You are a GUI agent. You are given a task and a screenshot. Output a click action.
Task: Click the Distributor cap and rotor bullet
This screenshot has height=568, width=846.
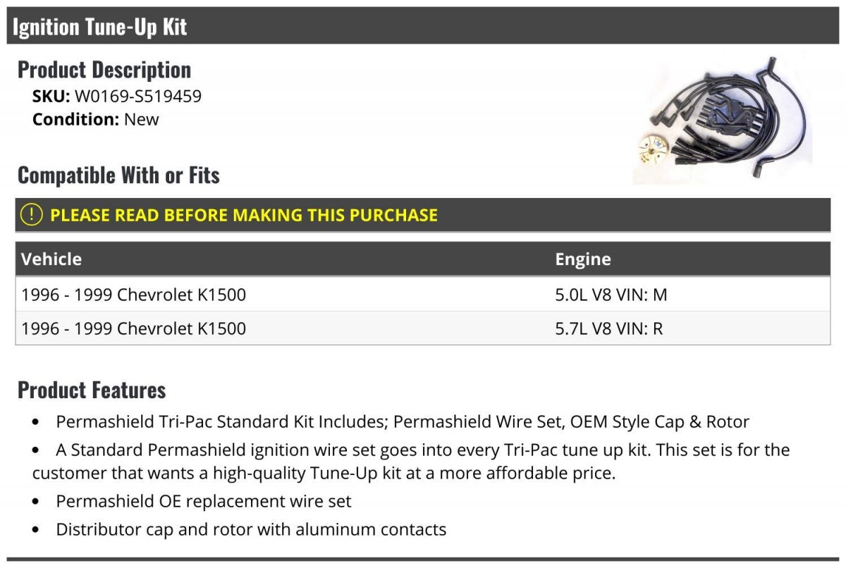251,529
